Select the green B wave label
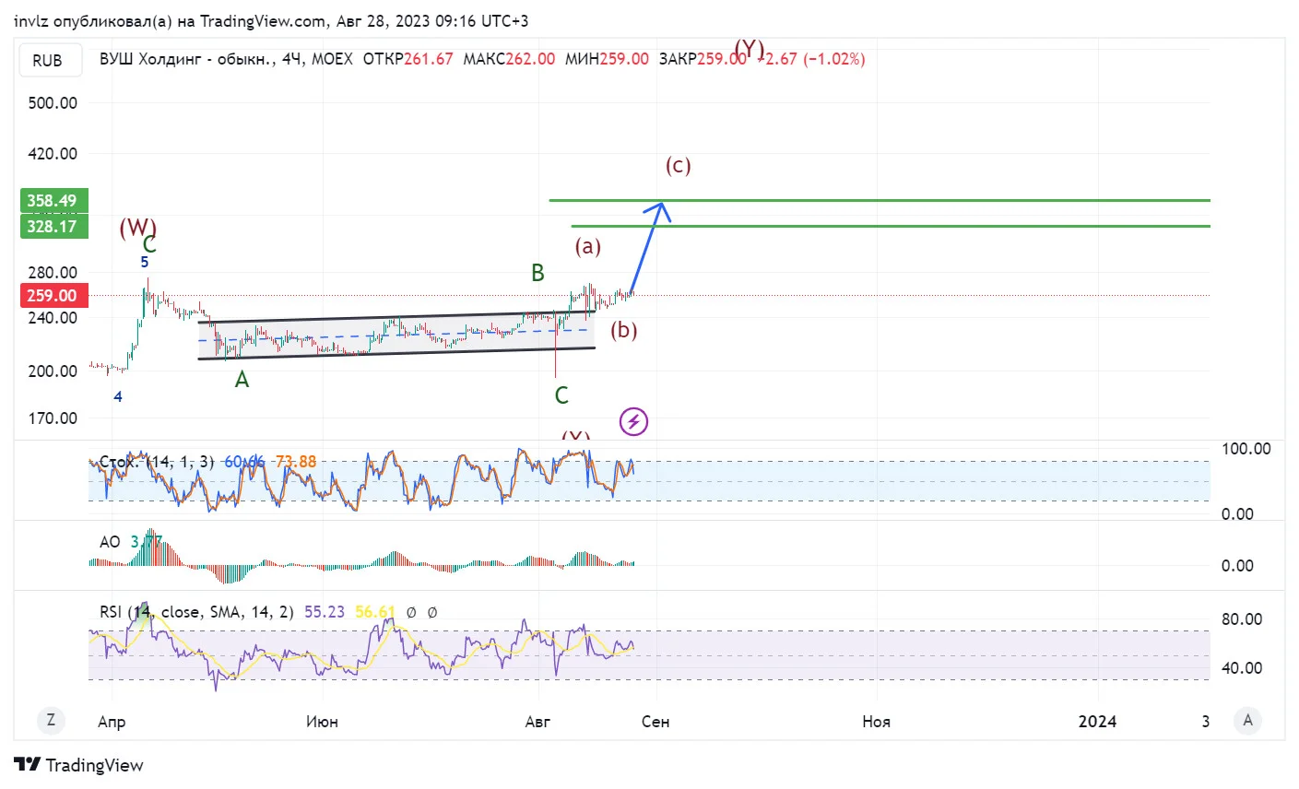 click(x=537, y=273)
